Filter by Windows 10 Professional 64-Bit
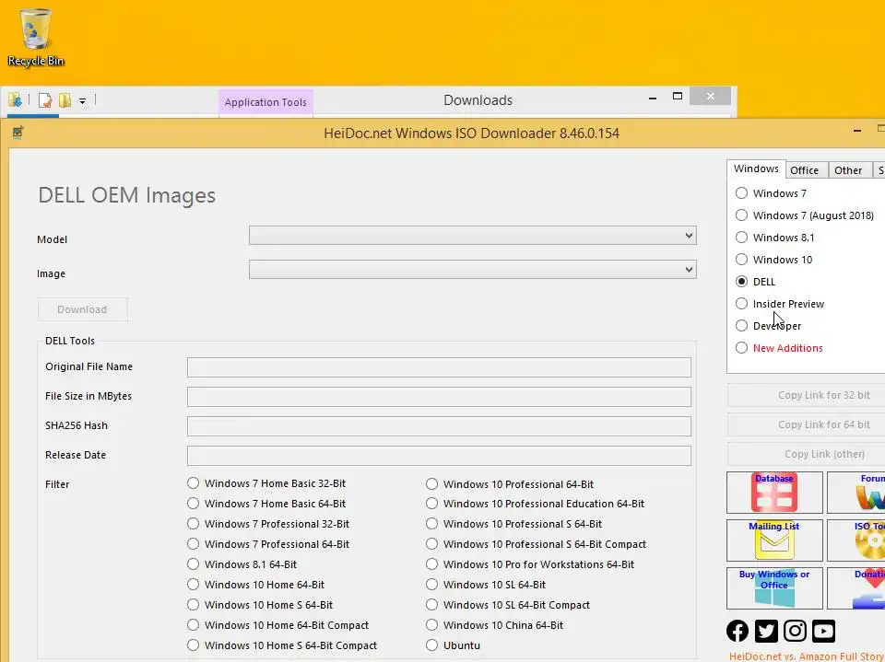 431,483
